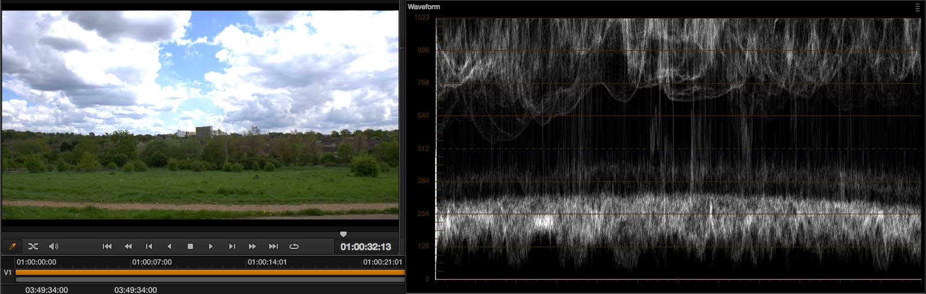Screen dimensions: 926x294
Task: Click the fast rewind button
Action: [128, 246]
